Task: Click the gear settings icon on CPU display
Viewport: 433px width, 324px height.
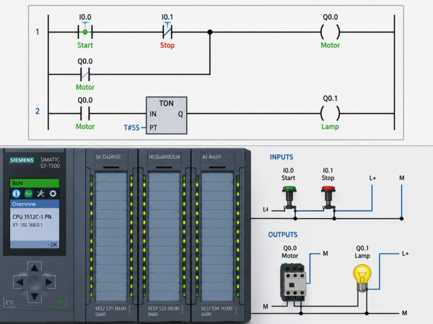Action: coord(53,194)
